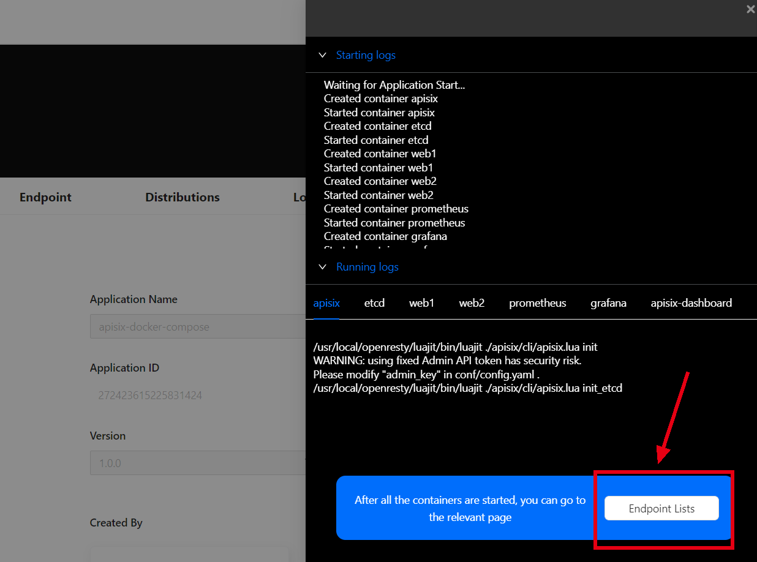Collapse the Running logs section chevron
The image size is (757, 562).
point(323,267)
